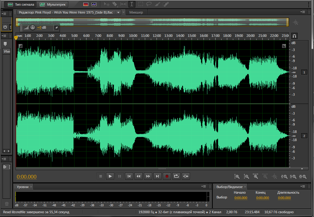
Task: Open the editor file dropdown list
Action: pyautogui.click(x=118, y=12)
